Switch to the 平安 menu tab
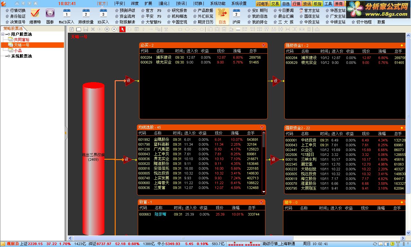This screenshot has height=247, width=411. (x=119, y=4)
